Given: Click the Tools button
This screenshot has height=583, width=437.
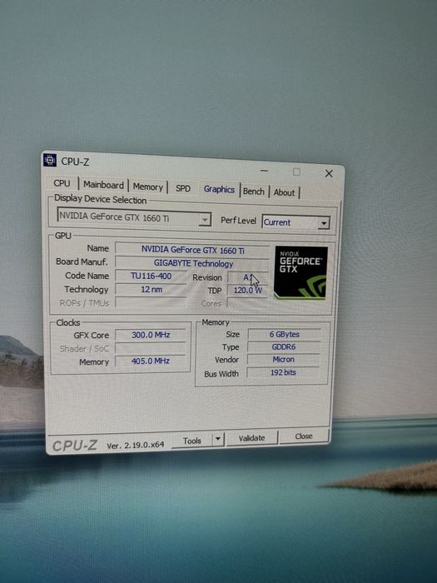Looking at the screenshot, I should pos(192,441).
